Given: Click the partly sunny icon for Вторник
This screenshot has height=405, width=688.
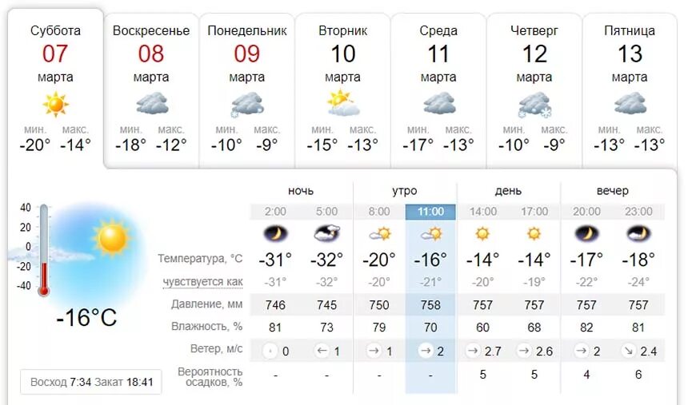Looking at the screenshot, I should click(343, 103).
